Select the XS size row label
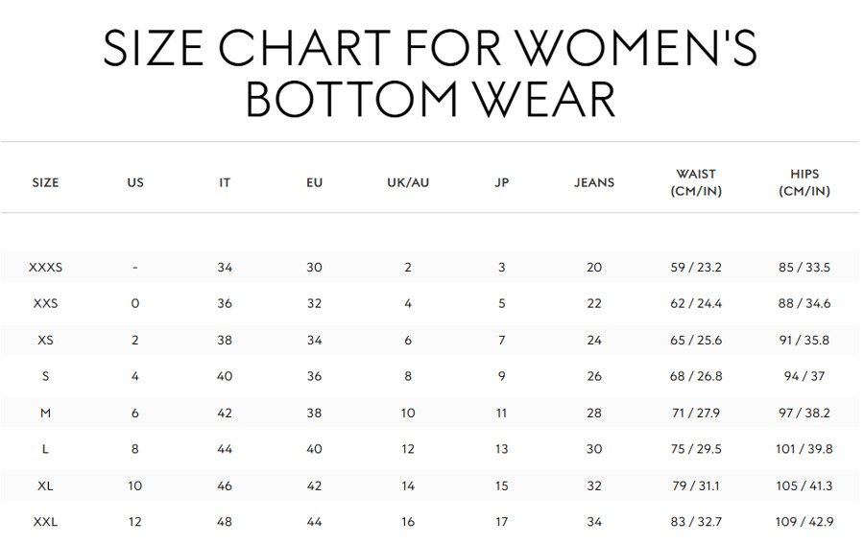 (x=45, y=341)
